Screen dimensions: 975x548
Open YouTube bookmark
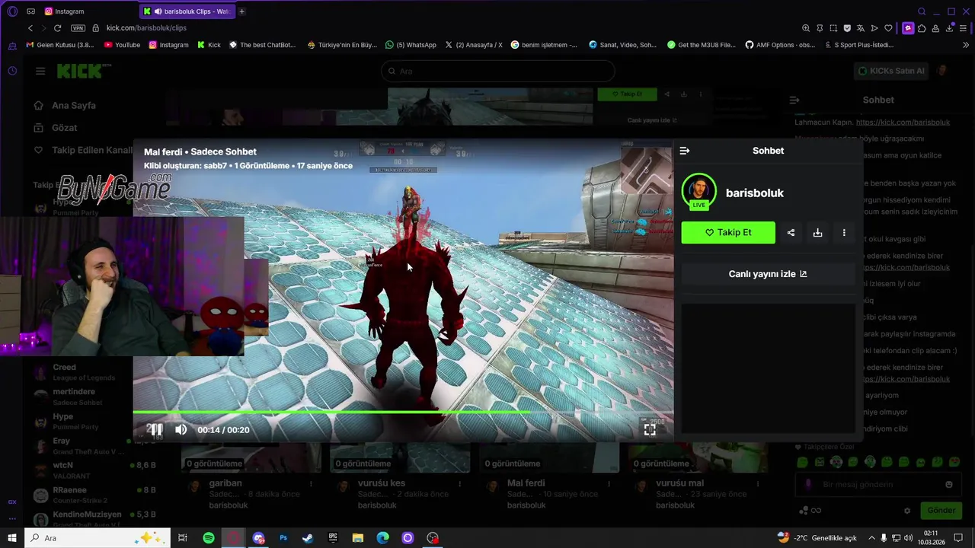pos(122,45)
